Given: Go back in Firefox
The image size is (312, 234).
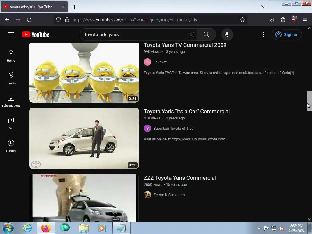Looking at the screenshot, I should (x=7, y=20).
